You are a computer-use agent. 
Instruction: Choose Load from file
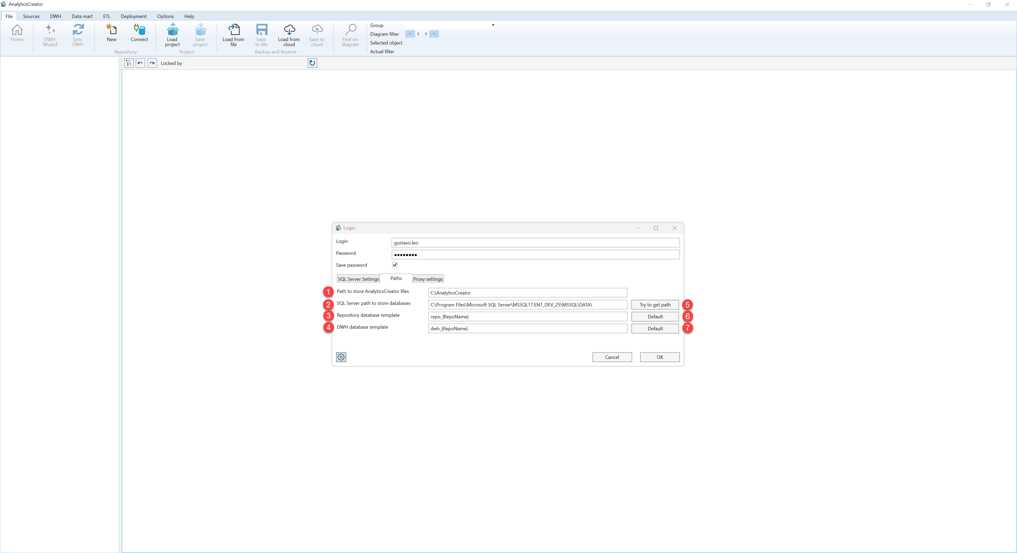pyautogui.click(x=233, y=35)
